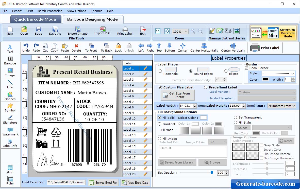
Task: Cut the selected object
Action: click(45, 48)
